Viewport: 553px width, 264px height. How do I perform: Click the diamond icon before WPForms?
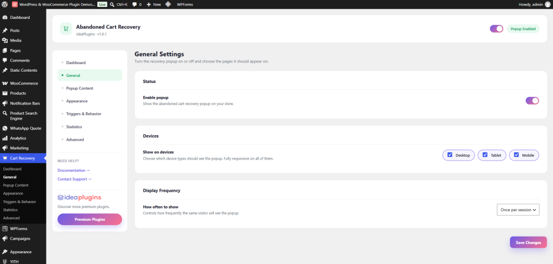(168, 4)
